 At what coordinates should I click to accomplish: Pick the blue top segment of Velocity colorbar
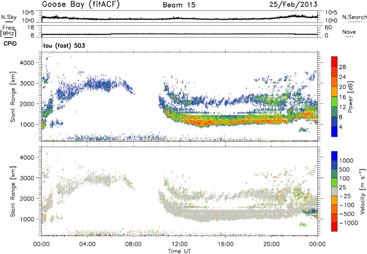point(334,156)
